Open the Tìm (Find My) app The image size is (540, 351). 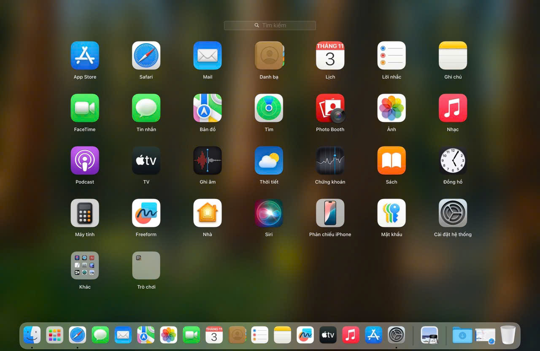[x=269, y=108]
